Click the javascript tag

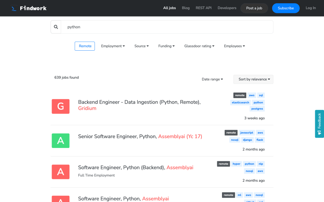[x=247, y=133]
